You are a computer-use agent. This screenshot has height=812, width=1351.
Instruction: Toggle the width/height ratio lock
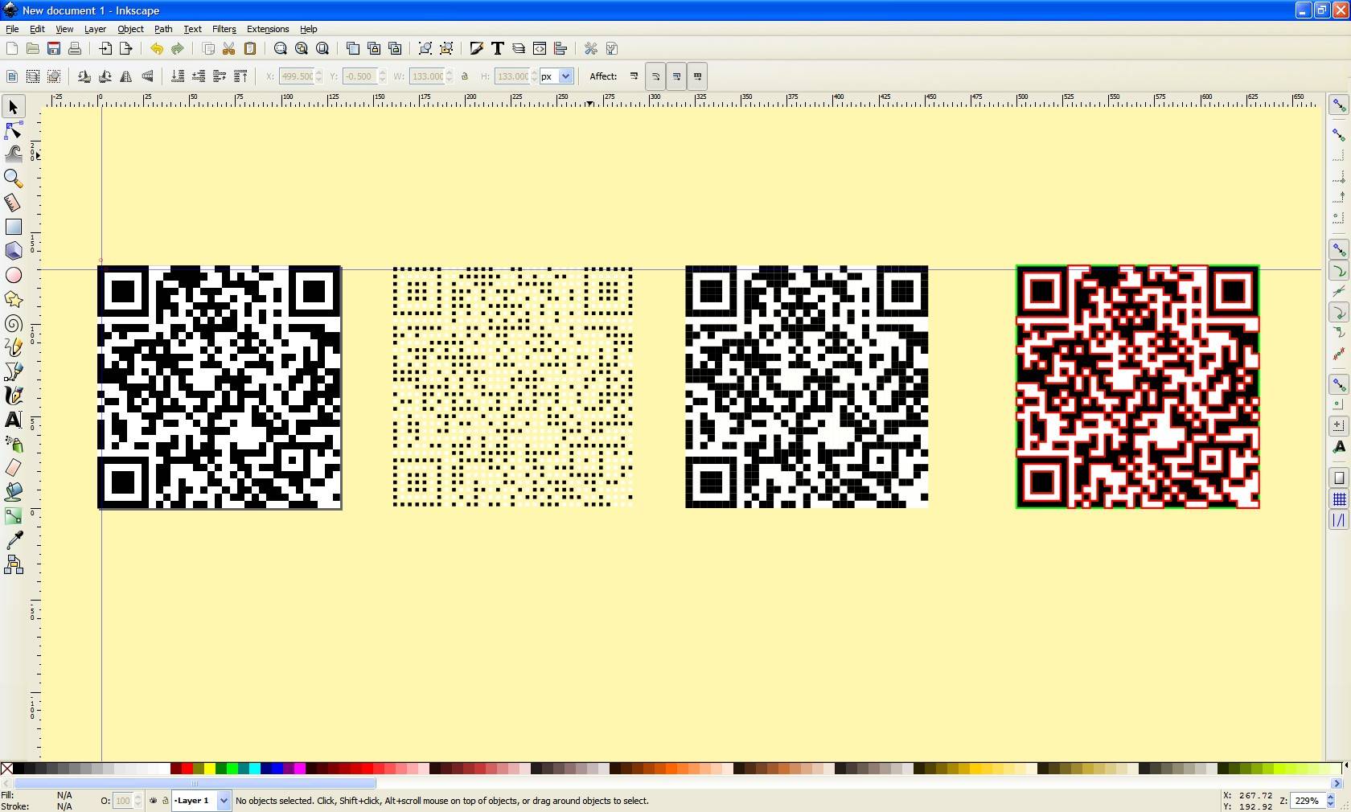(x=465, y=76)
